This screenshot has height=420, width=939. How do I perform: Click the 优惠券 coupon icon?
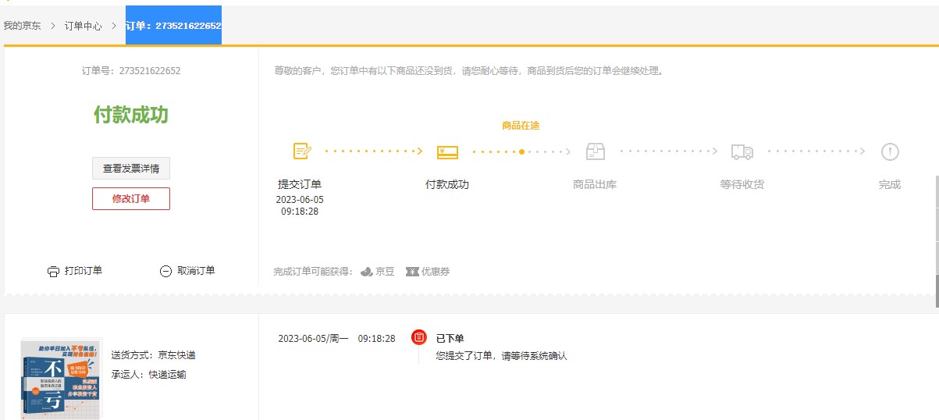[x=412, y=272]
